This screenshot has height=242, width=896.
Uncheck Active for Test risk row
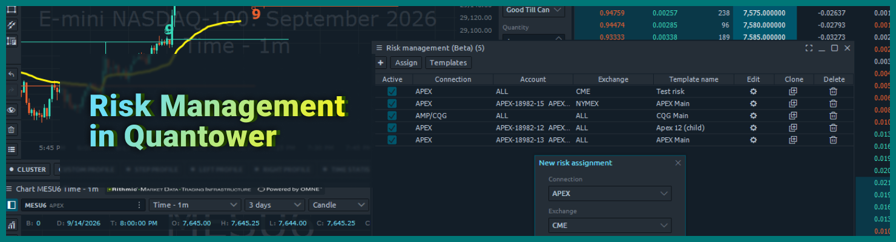click(392, 91)
